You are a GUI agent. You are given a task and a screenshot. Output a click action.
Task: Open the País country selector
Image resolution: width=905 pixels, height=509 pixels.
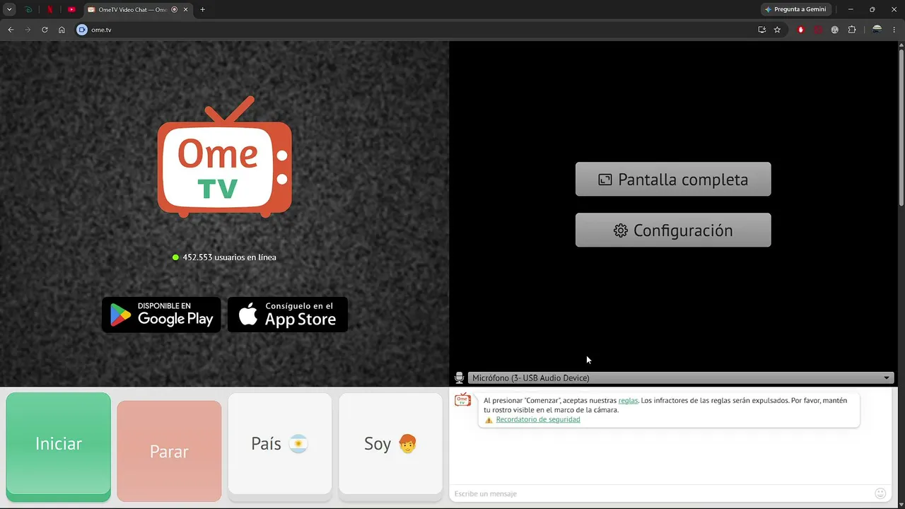280,444
